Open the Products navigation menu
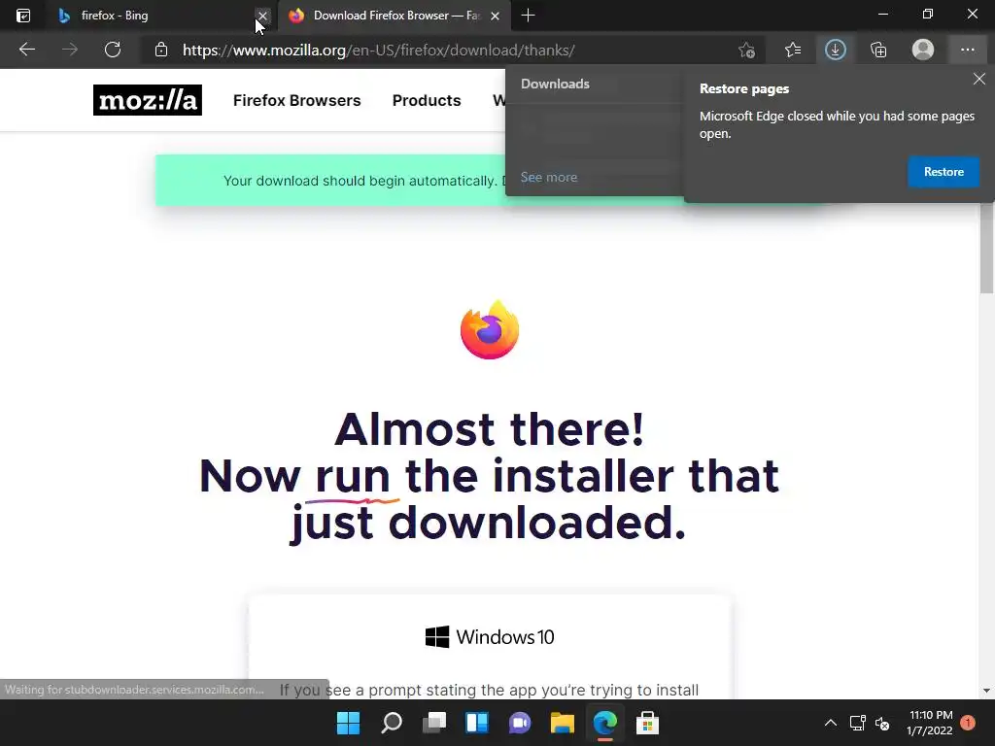Image resolution: width=995 pixels, height=746 pixels. [427, 100]
